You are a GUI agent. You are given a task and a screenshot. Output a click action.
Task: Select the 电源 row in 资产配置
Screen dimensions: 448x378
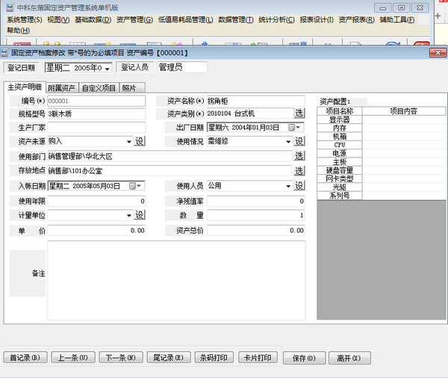[x=381, y=153]
